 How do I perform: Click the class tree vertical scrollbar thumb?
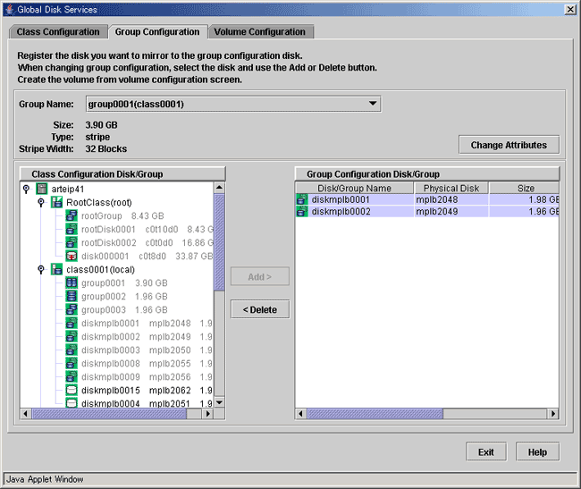tap(219, 242)
